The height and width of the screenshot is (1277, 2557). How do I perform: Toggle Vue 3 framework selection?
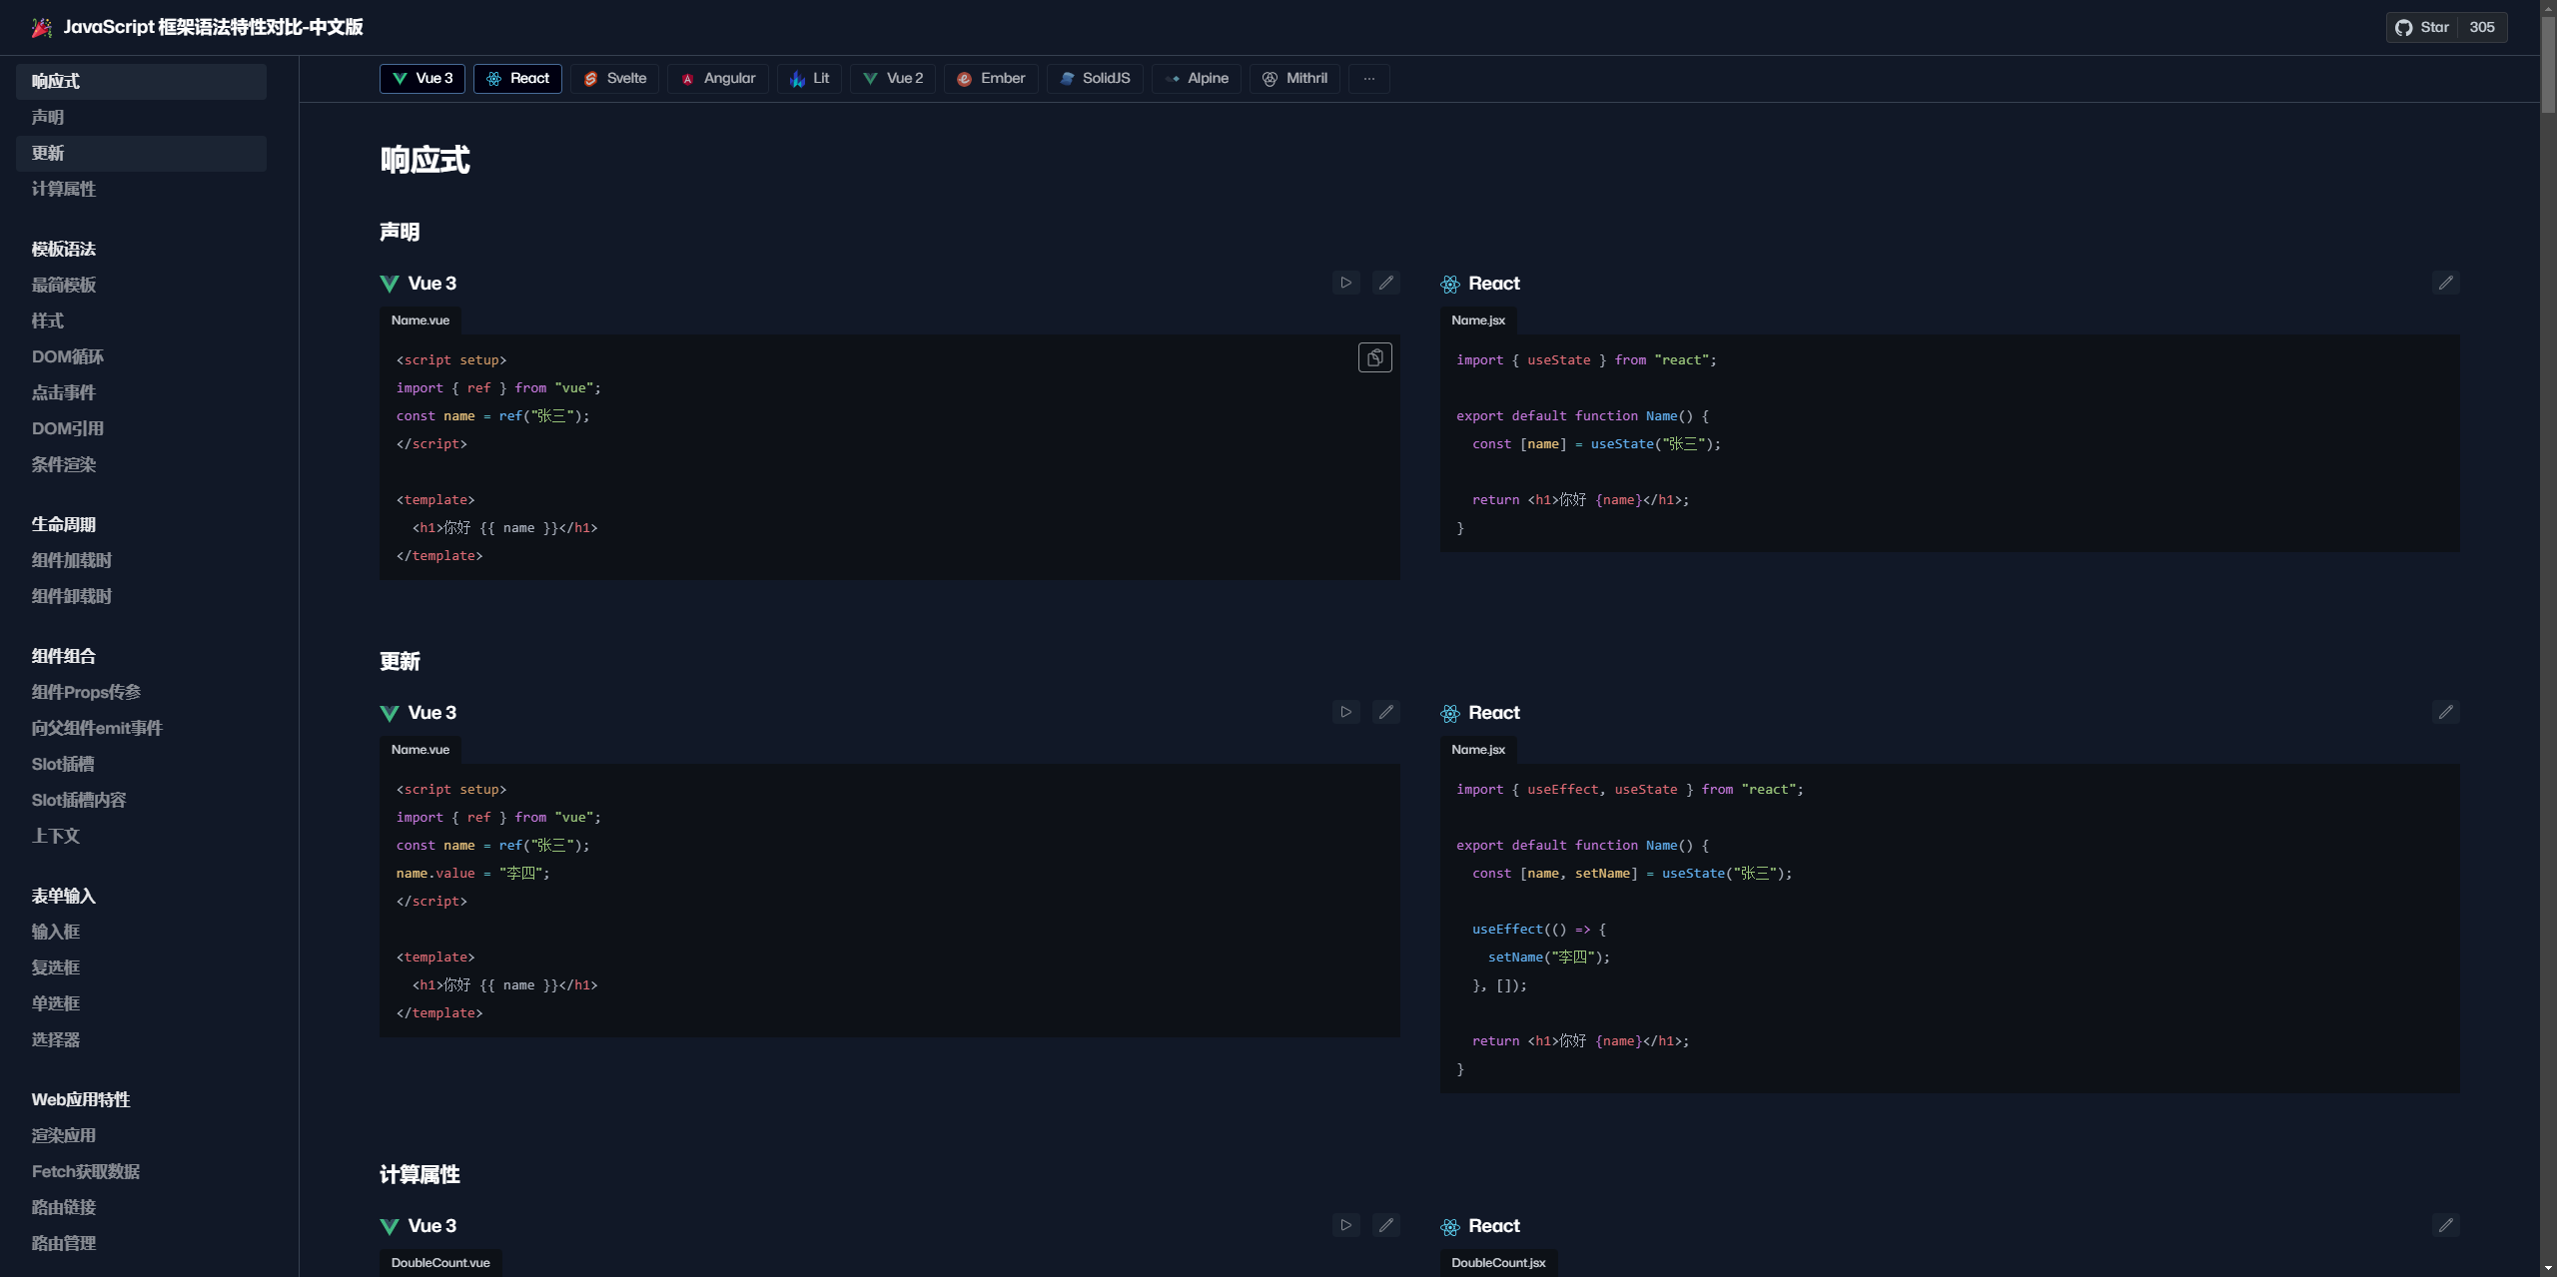click(423, 78)
